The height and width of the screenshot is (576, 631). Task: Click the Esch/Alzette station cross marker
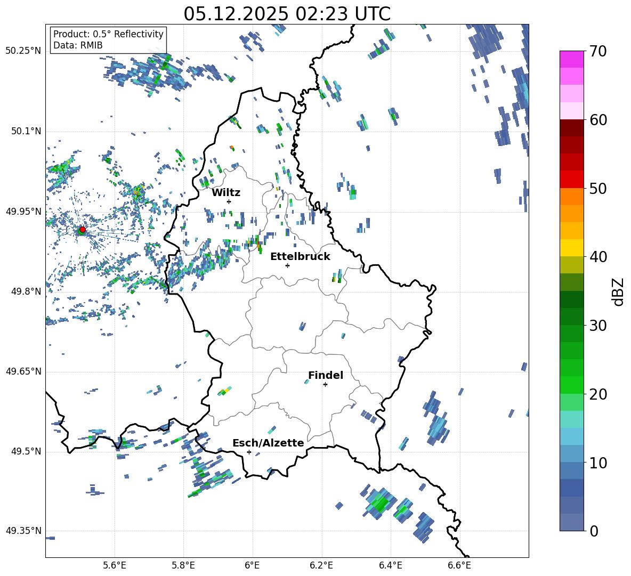pyautogui.click(x=249, y=452)
